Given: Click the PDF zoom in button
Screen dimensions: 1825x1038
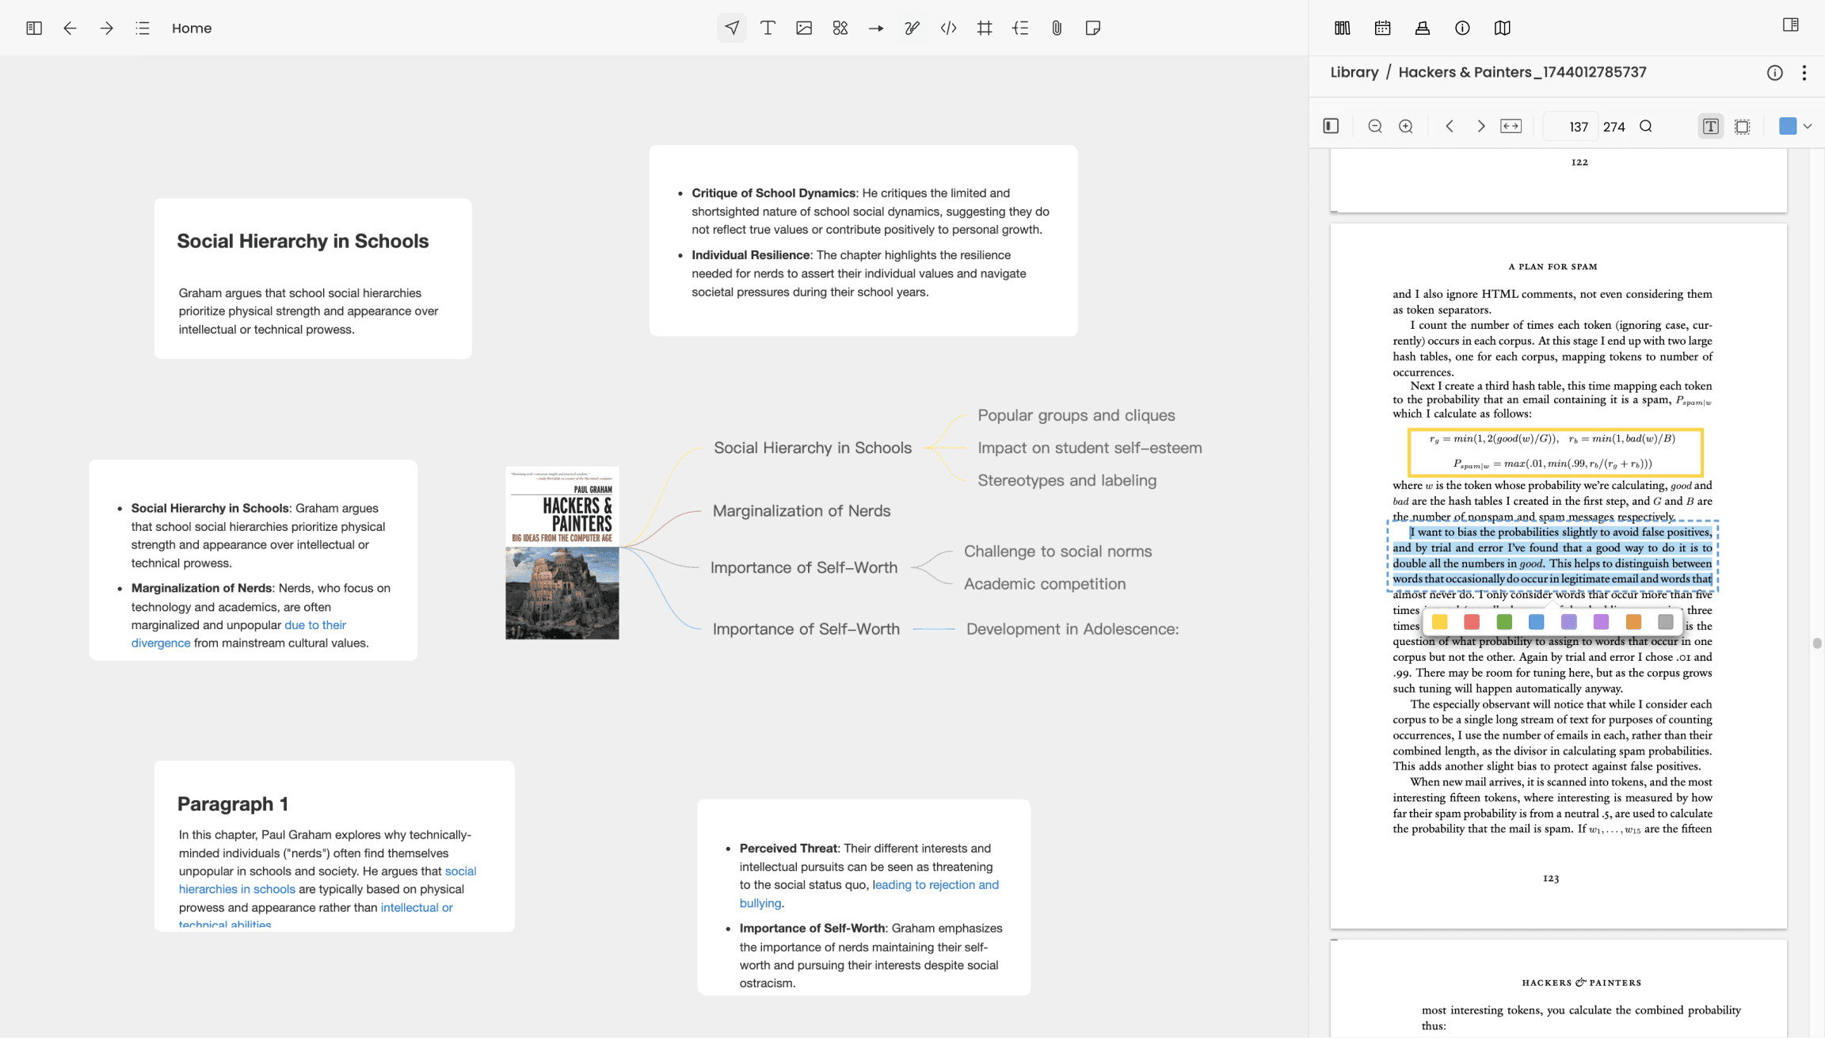Looking at the screenshot, I should coord(1406,127).
